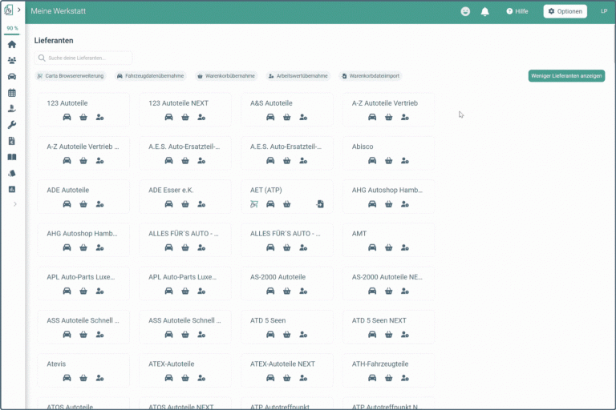
Task: Expand more sidebar items with bottom chevron
Action: [14, 204]
